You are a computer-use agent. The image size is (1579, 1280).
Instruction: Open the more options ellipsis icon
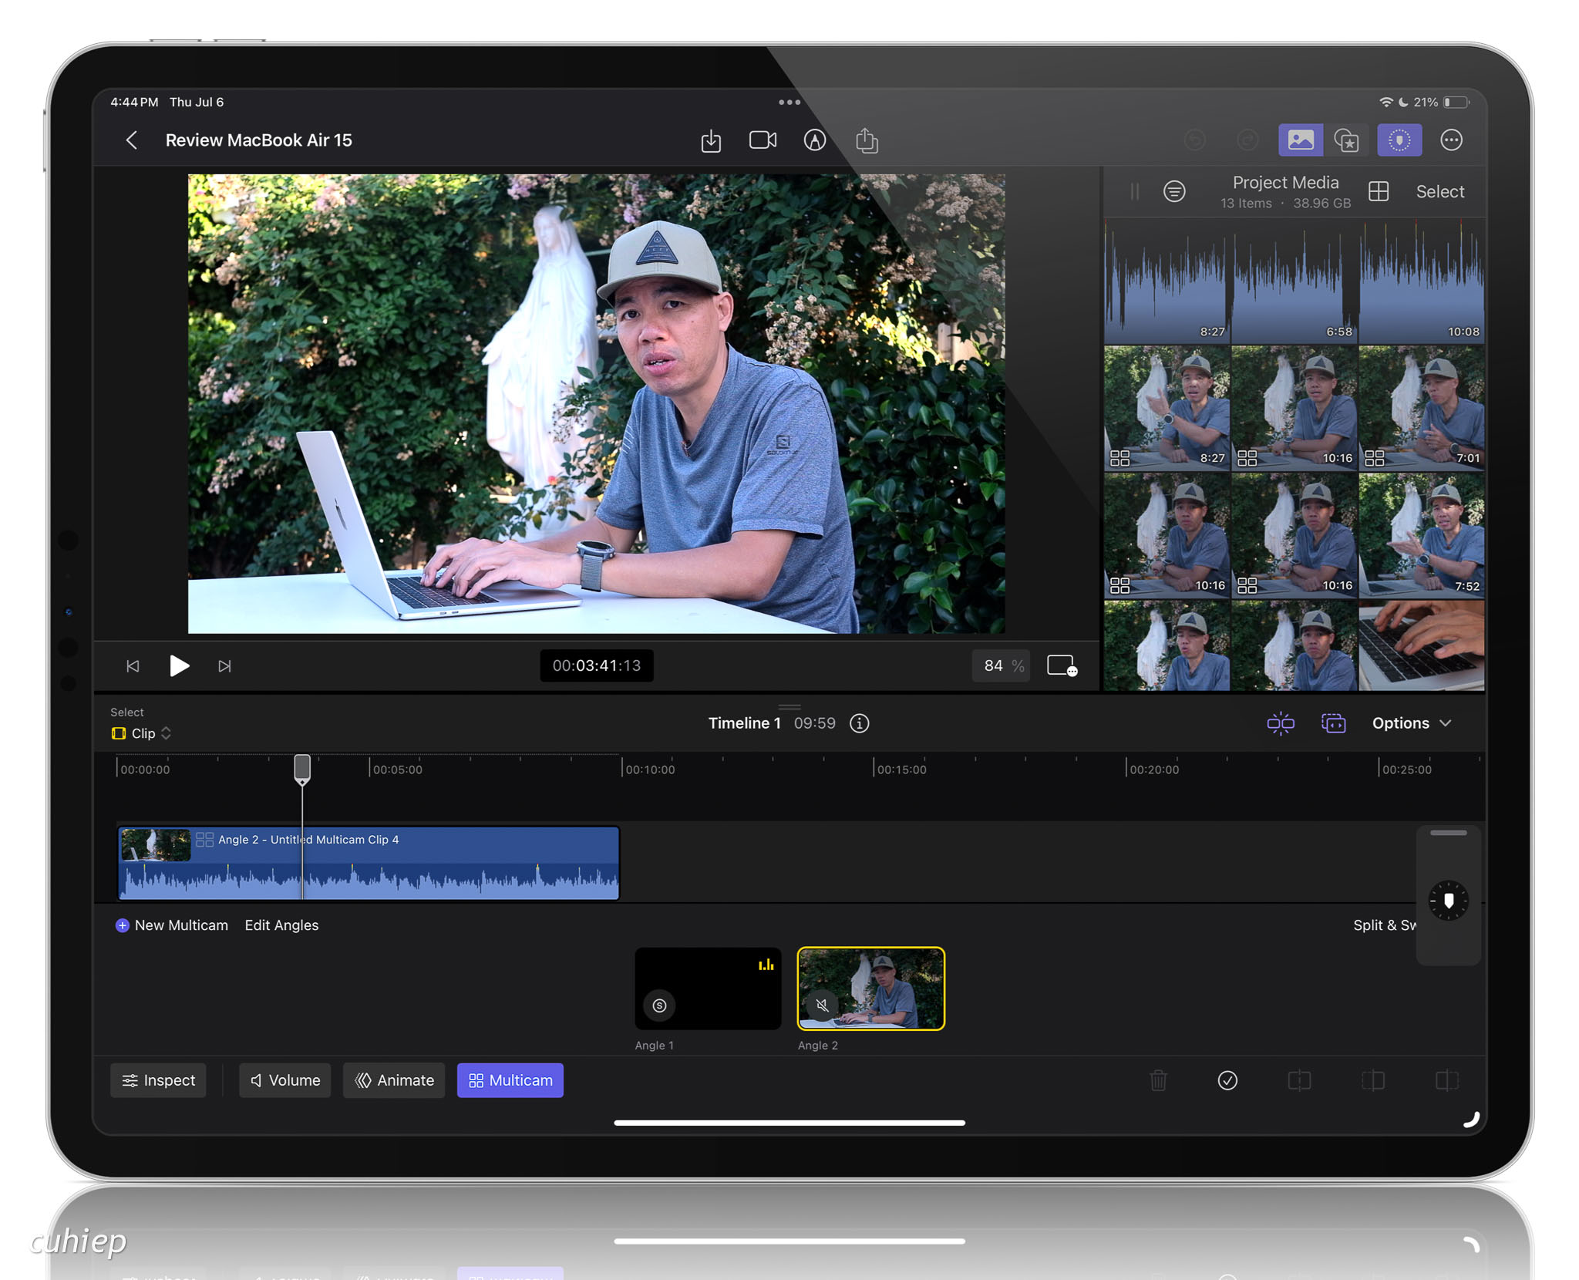point(1451,140)
